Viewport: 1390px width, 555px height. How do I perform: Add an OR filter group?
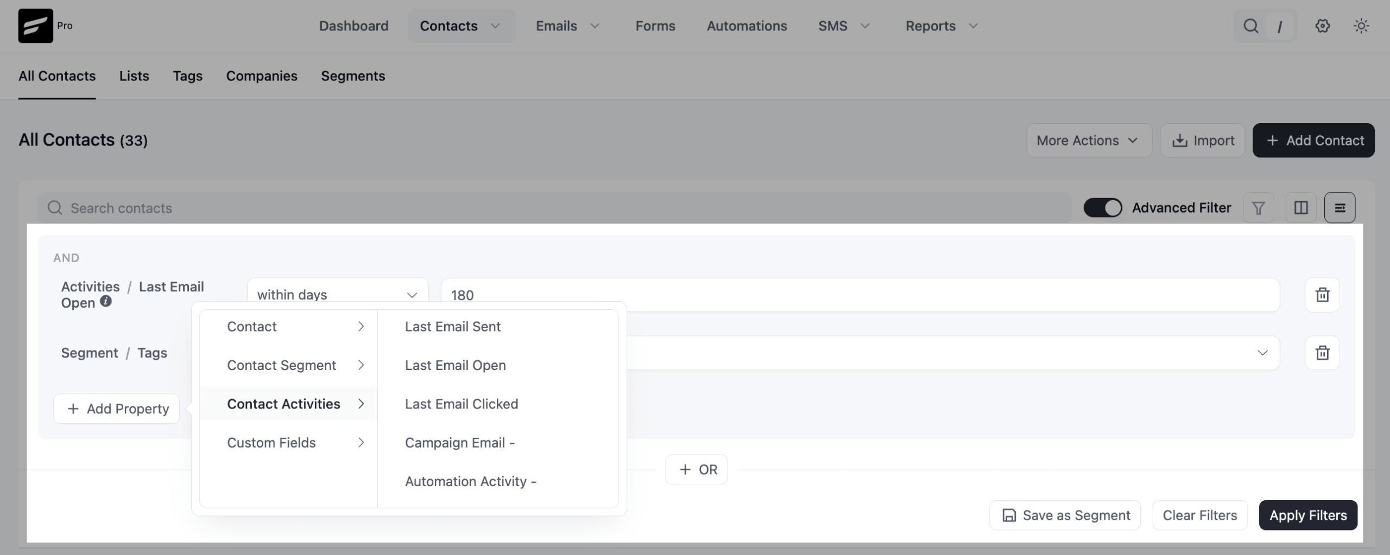[696, 469]
